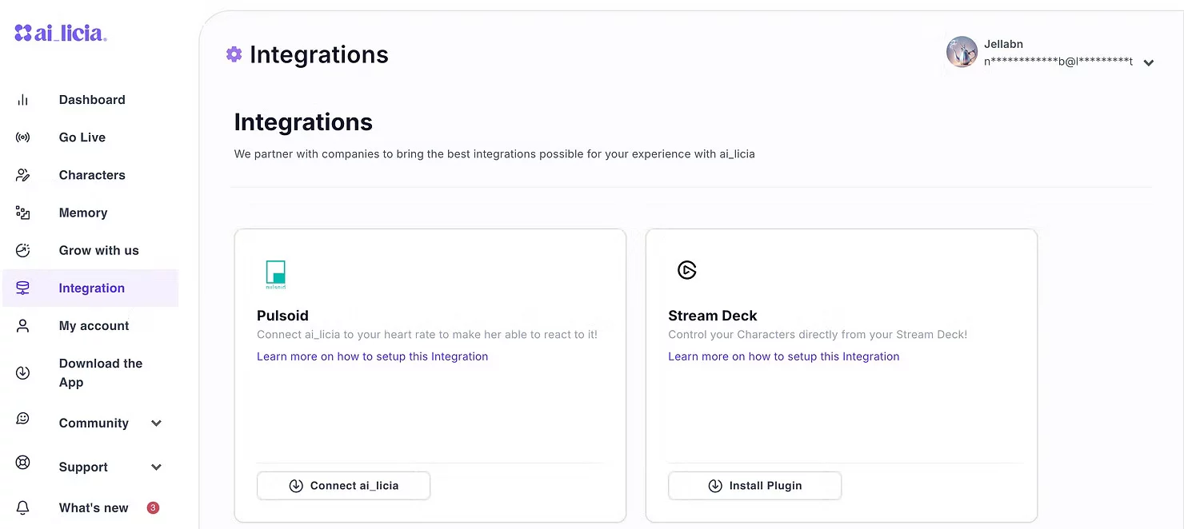The width and height of the screenshot is (1184, 529).
Task: Open What's new via the bell icon
Action: click(22, 507)
